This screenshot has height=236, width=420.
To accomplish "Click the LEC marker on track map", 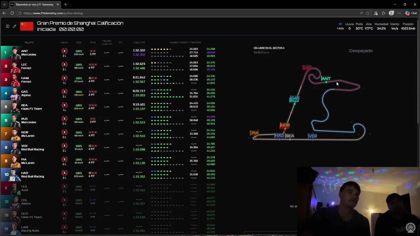I will click(x=307, y=68).
